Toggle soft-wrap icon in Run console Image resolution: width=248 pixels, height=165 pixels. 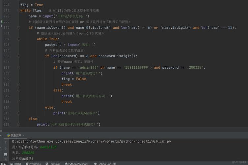pos(6,154)
